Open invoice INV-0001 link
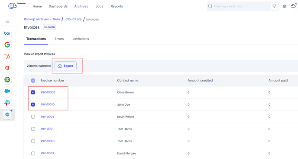The width and height of the screenshot is (298, 159). [x=47, y=129]
